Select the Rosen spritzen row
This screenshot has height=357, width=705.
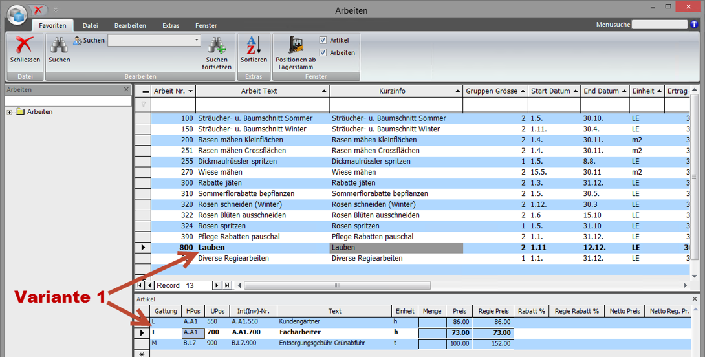coord(222,226)
